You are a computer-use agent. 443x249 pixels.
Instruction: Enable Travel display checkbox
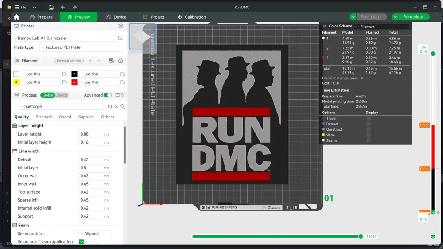pos(369,118)
